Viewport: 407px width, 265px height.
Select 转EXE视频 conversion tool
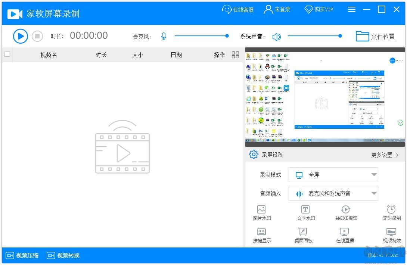coord(345,213)
